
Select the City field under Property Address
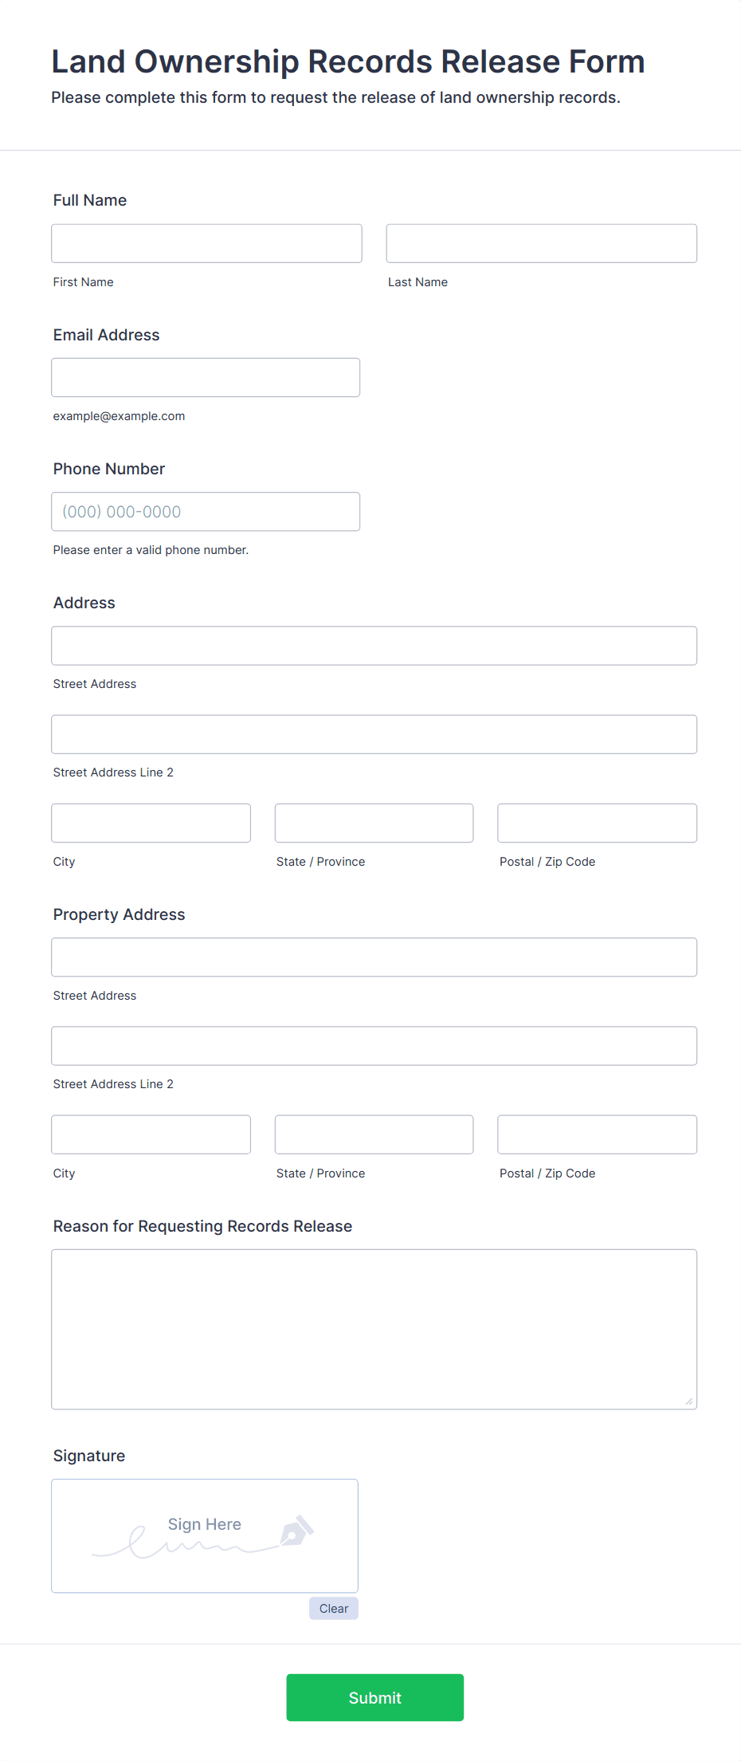(x=151, y=1134)
